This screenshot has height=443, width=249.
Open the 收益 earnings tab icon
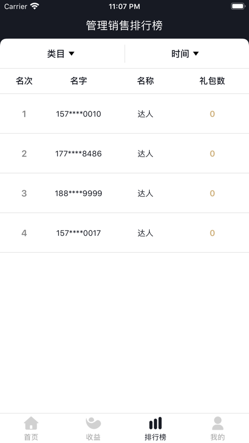click(93, 423)
